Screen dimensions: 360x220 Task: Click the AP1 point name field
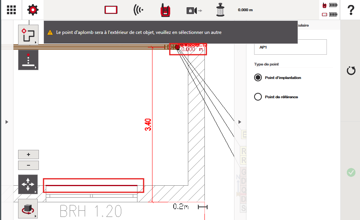click(x=290, y=47)
